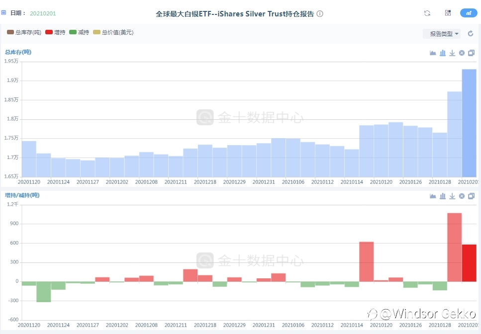Expand the 增持/减持 chart to full window

click(472, 196)
